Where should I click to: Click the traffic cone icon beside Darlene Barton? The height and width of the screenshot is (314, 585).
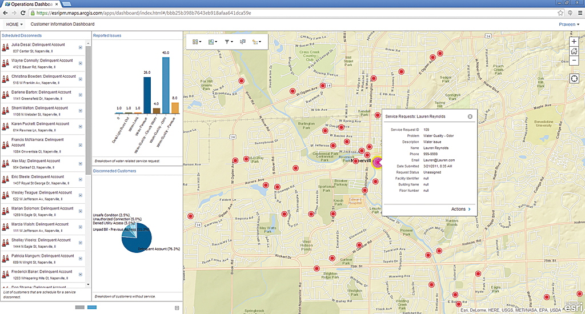(5, 95)
